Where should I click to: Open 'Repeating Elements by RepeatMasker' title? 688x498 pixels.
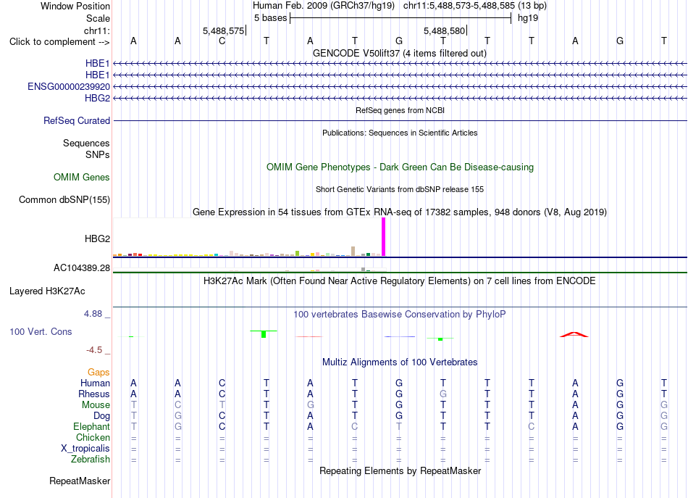point(400,470)
